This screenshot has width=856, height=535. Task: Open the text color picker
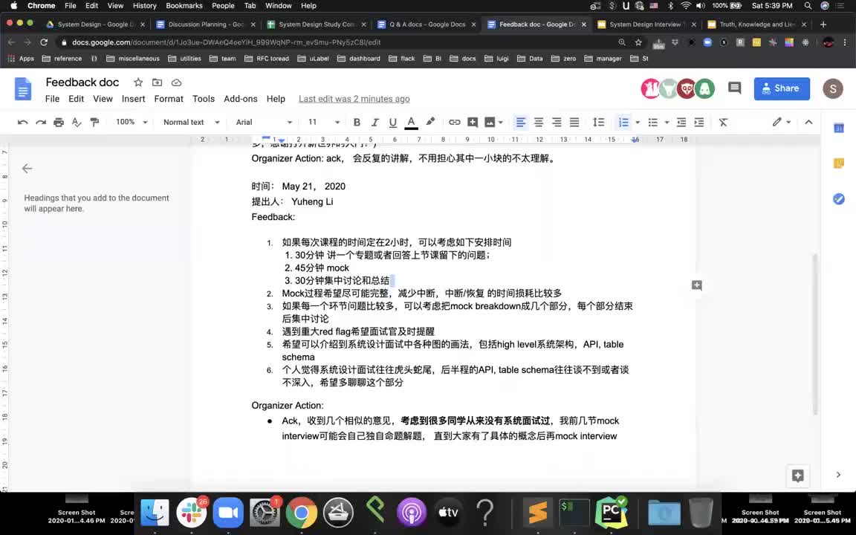(x=411, y=123)
